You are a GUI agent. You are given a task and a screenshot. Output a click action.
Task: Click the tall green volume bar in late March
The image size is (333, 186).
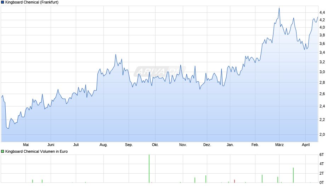[293, 175]
